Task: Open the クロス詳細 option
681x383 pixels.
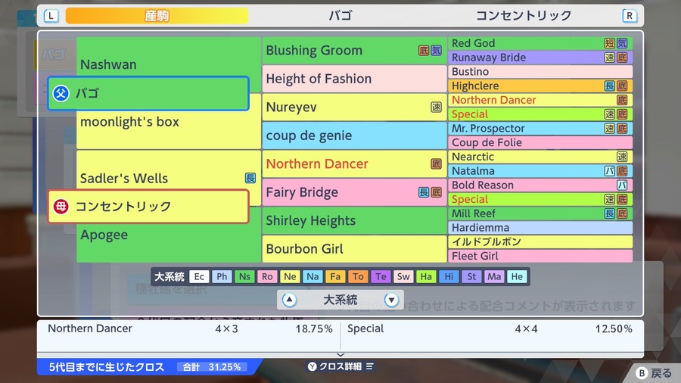Action: 340,366
